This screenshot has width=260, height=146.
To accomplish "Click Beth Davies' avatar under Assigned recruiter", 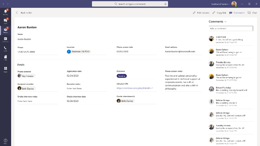I will coord(20,88).
